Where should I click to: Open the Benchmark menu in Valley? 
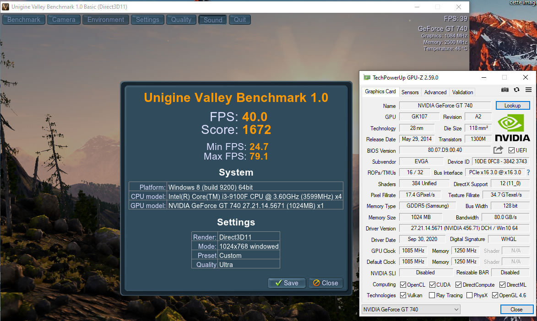pos(24,20)
